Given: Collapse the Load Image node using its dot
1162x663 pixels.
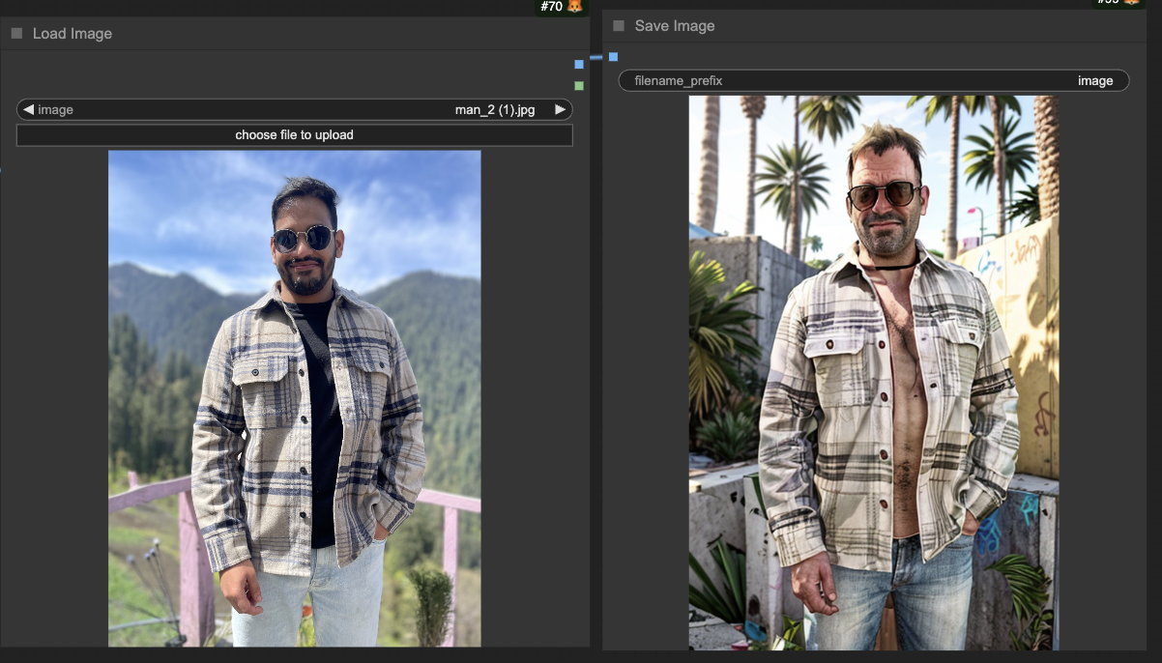Looking at the screenshot, I should coord(16,34).
